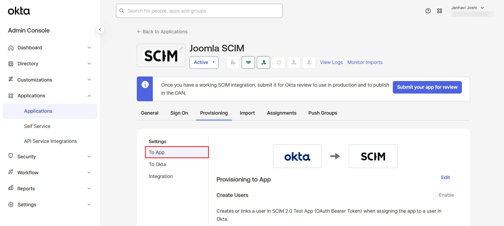Click the blue info icon in banner
The image size is (504, 226).
(145, 85)
